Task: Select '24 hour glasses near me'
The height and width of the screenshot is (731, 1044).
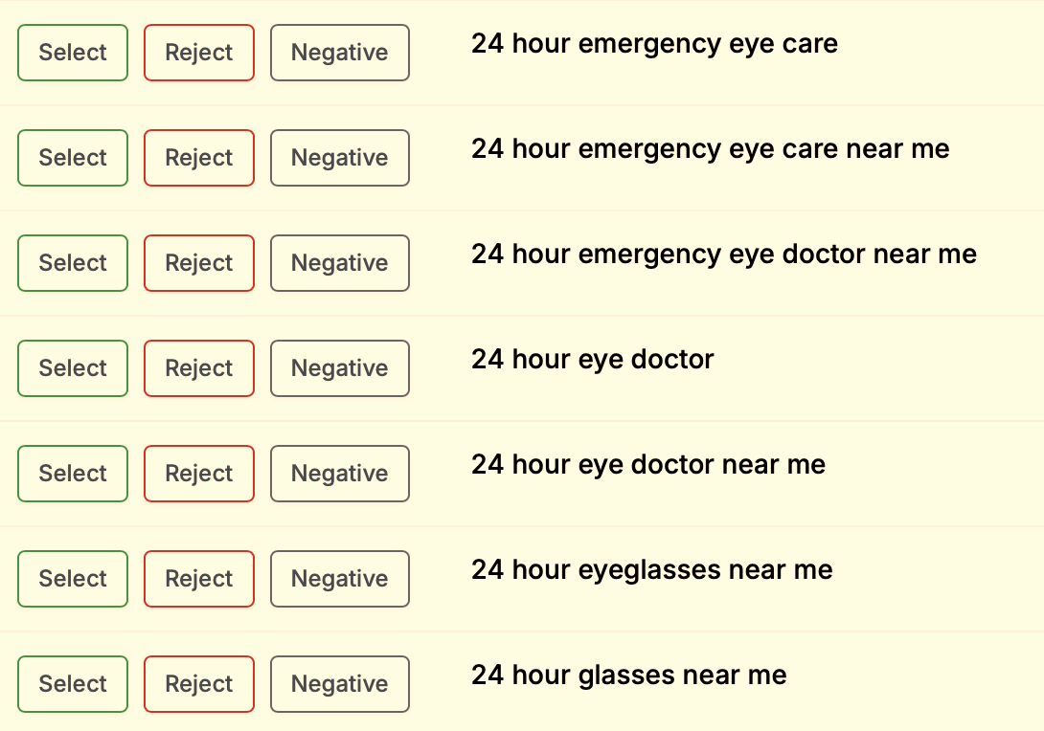Action: click(x=73, y=684)
